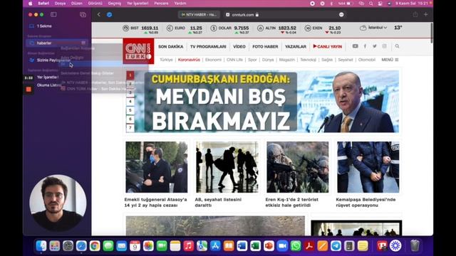Open AB, seyahat listesini daralttı article
456x256 pixels.
218,202
